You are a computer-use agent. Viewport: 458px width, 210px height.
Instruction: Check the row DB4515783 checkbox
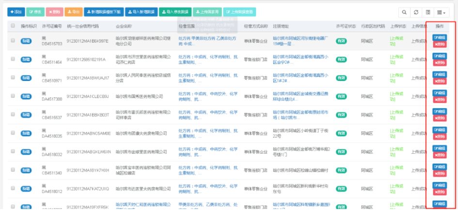tap(13, 41)
